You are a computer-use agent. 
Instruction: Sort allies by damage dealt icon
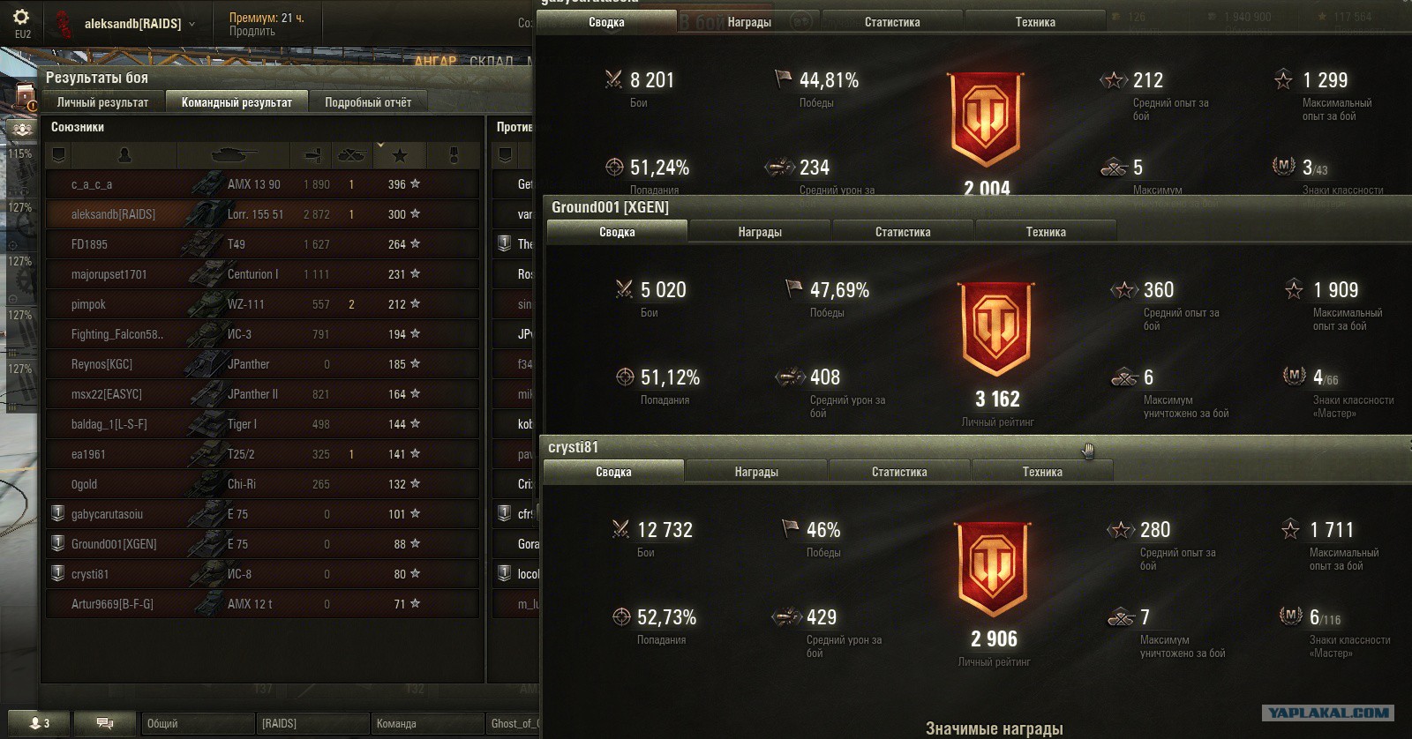pyautogui.click(x=312, y=156)
